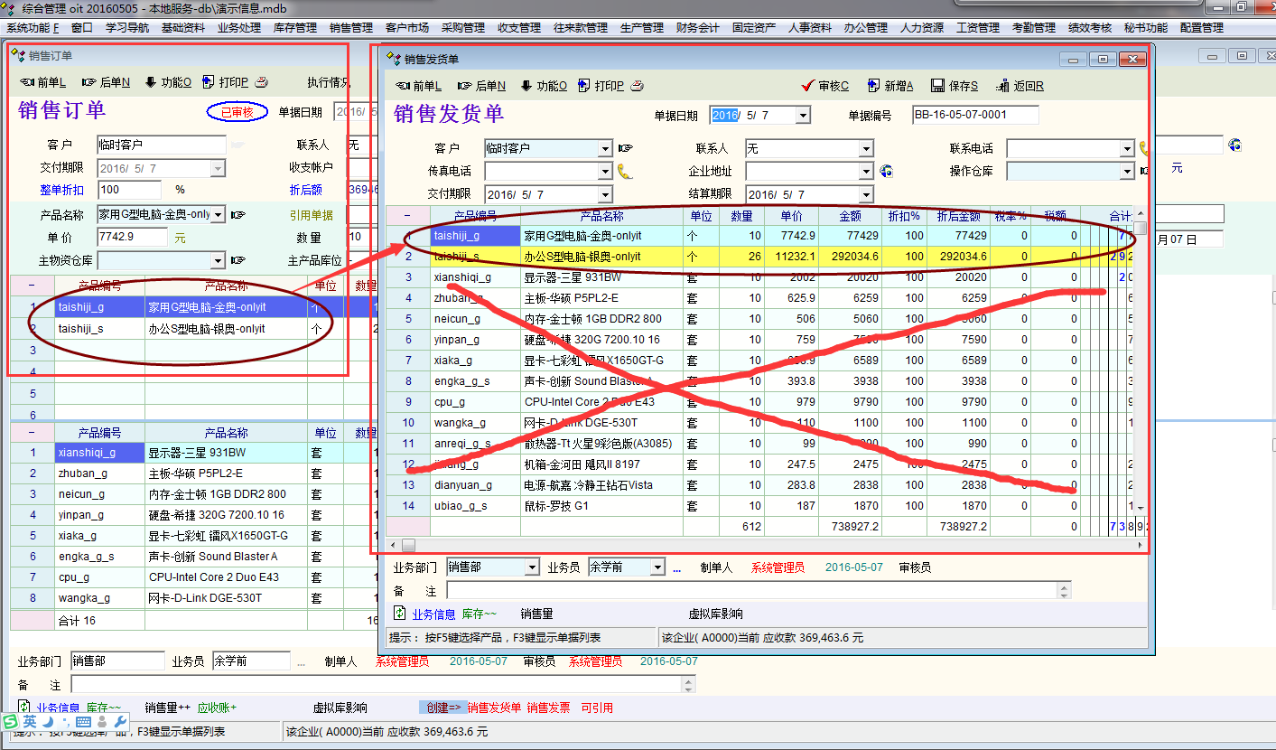This screenshot has width=1276, height=750.
Task: Expand the 结算期限 date dropdown
Action: click(866, 194)
